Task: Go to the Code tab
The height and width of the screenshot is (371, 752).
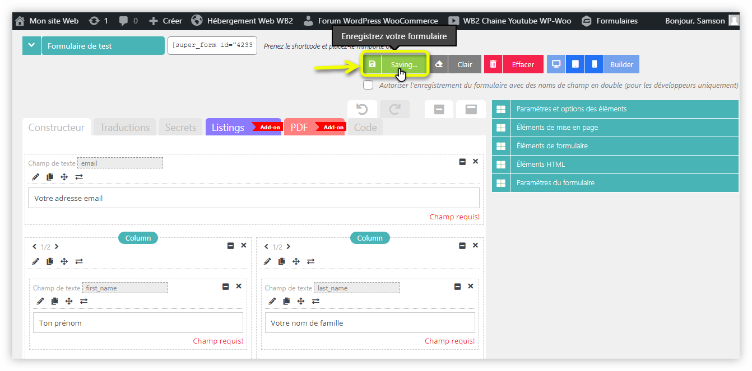Action: [365, 128]
